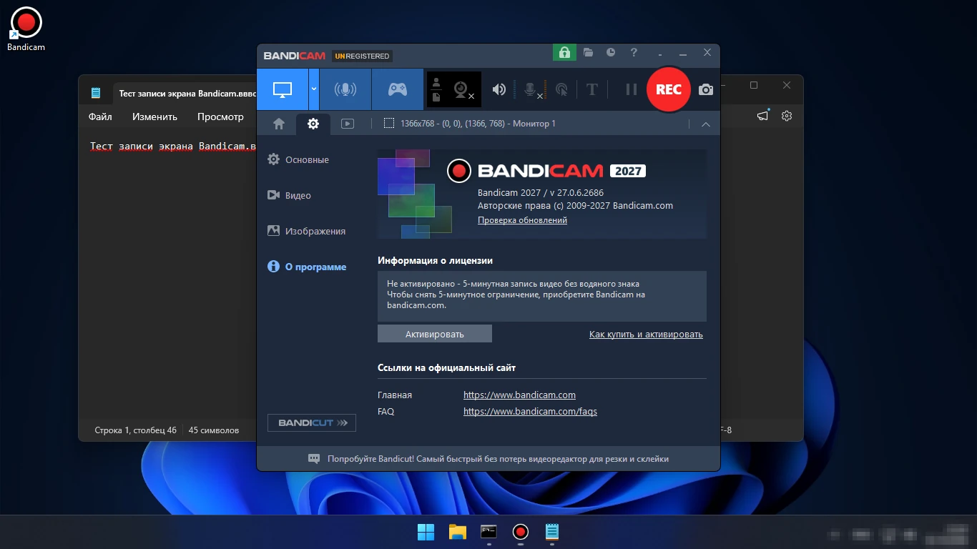
Task: Open Файл menu in Notepad
Action: click(x=100, y=117)
